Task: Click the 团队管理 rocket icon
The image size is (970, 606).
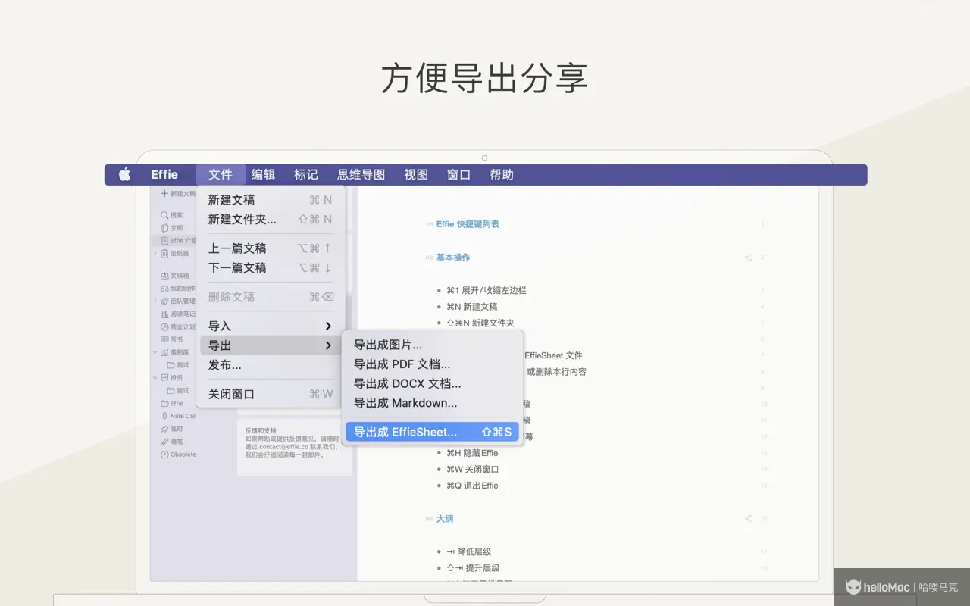Action: point(164,301)
